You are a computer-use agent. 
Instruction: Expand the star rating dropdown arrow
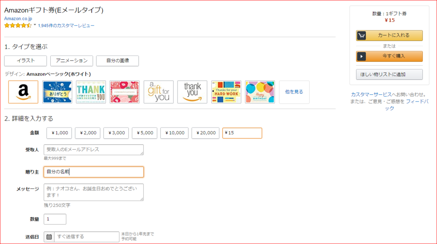coord(35,25)
